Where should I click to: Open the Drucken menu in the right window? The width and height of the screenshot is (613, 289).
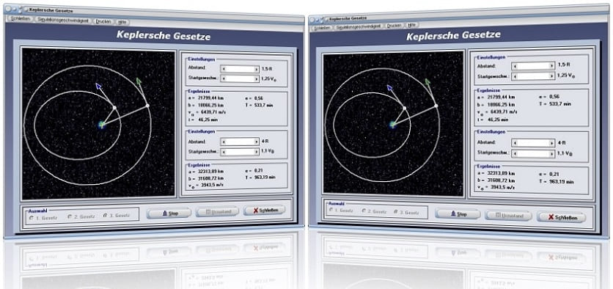click(x=394, y=26)
